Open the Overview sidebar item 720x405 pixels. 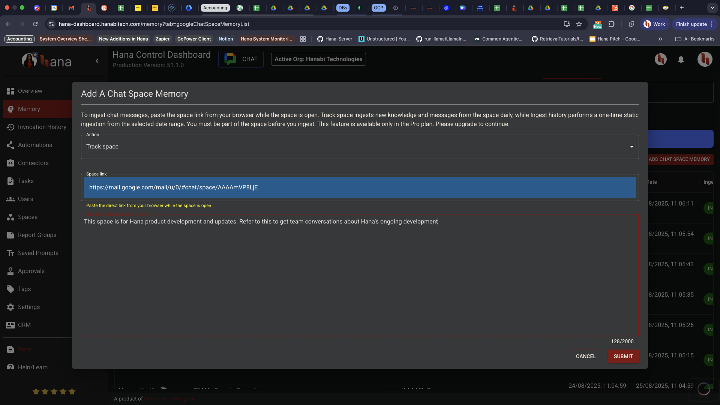click(30, 91)
